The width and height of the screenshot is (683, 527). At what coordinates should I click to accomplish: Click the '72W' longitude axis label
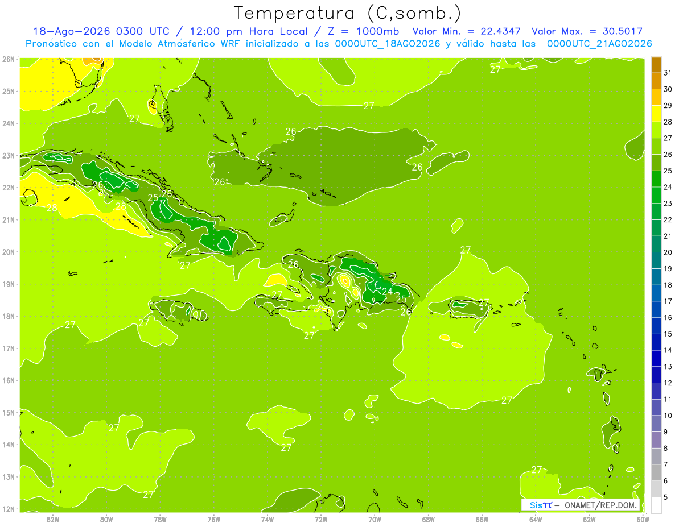pyautogui.click(x=321, y=520)
